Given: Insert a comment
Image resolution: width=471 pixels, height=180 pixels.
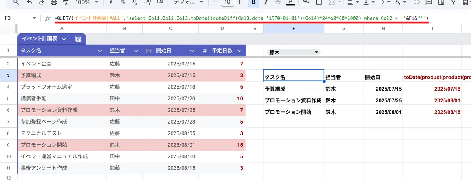Looking at the screenshot, I should pos(429,2).
